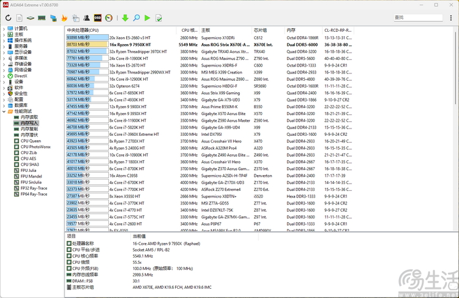Open the CPU PhotoWorxx benchmark
The width and height of the screenshot is (459, 298).
click(35, 147)
